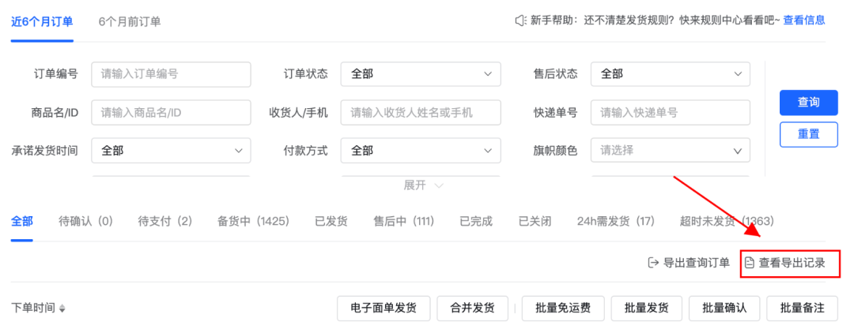Focus the 订单编号 input field
The height and width of the screenshot is (329, 854).
point(171,74)
